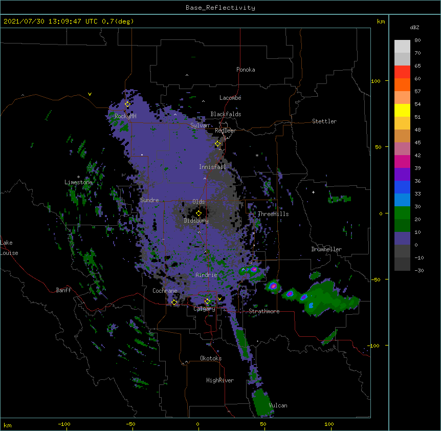Select the Banff label
The height and width of the screenshot is (431, 441).
(63, 290)
